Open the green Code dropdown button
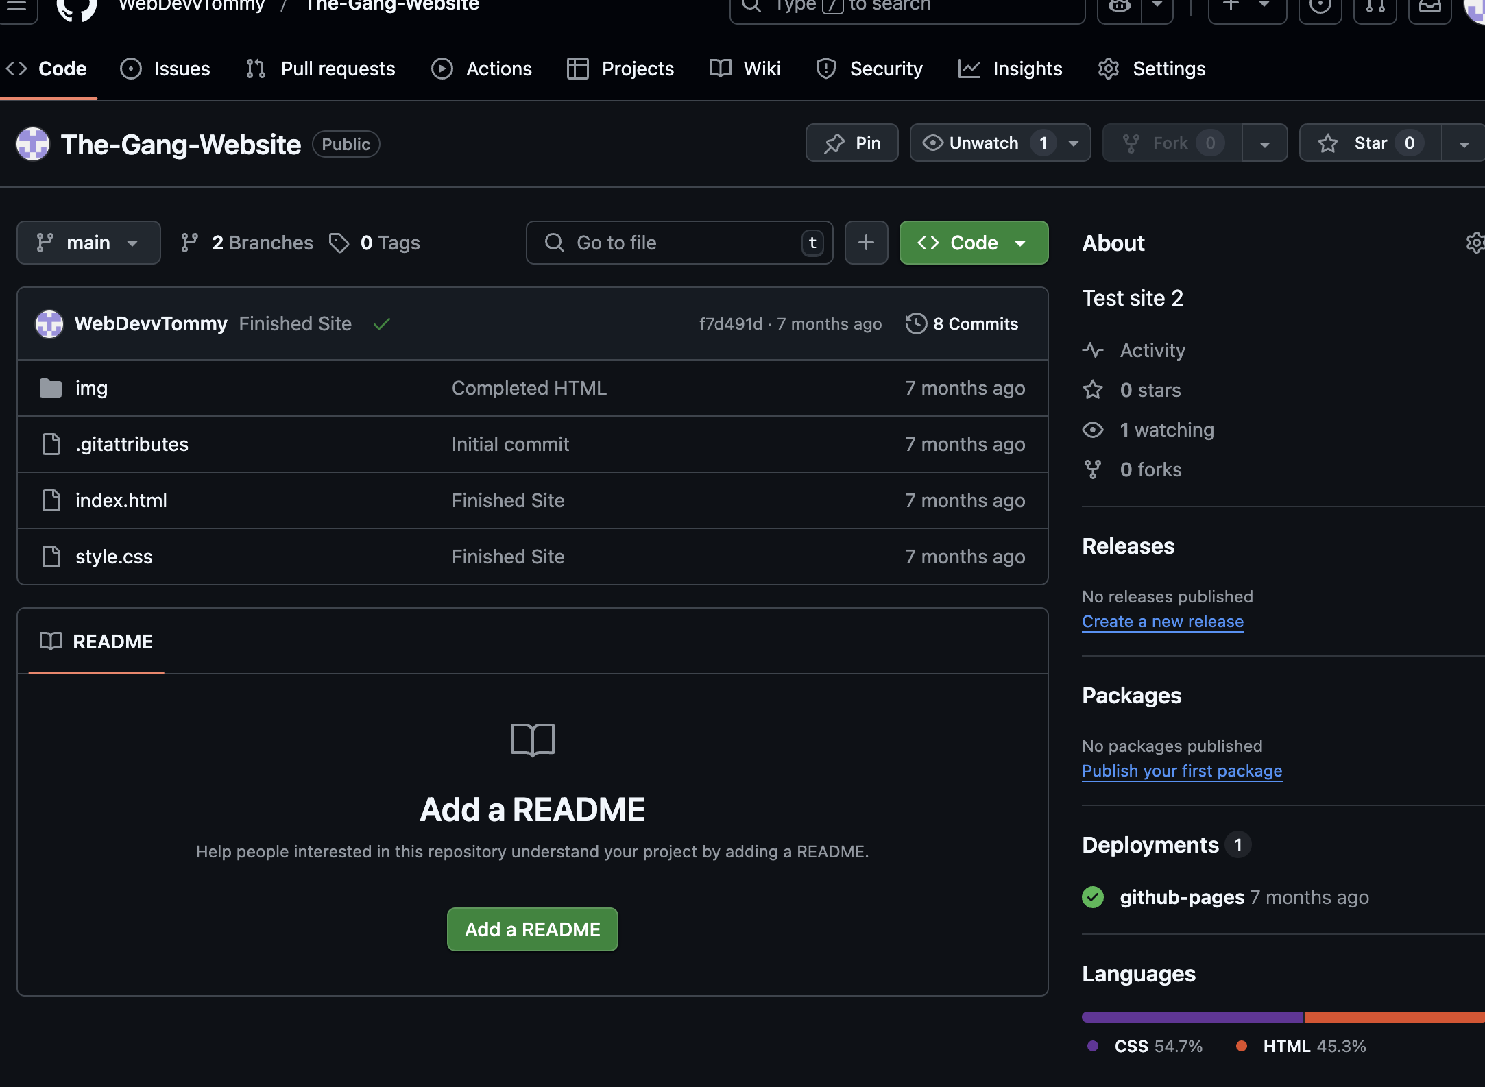This screenshot has height=1087, width=1485. click(974, 243)
